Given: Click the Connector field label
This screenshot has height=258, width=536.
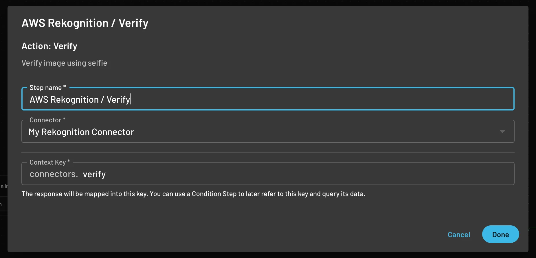Looking at the screenshot, I should click(46, 120).
